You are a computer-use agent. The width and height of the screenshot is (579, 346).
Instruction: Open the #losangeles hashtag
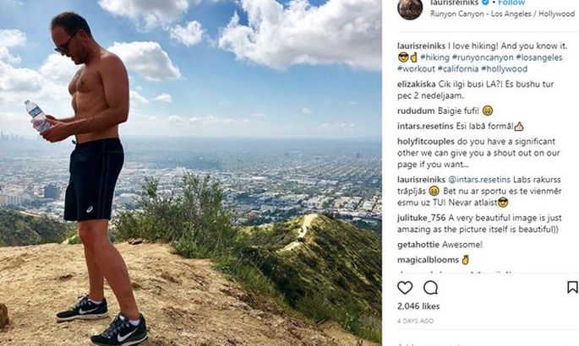click(539, 57)
